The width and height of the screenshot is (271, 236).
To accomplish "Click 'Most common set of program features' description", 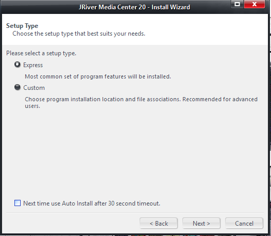I will tap(98, 76).
